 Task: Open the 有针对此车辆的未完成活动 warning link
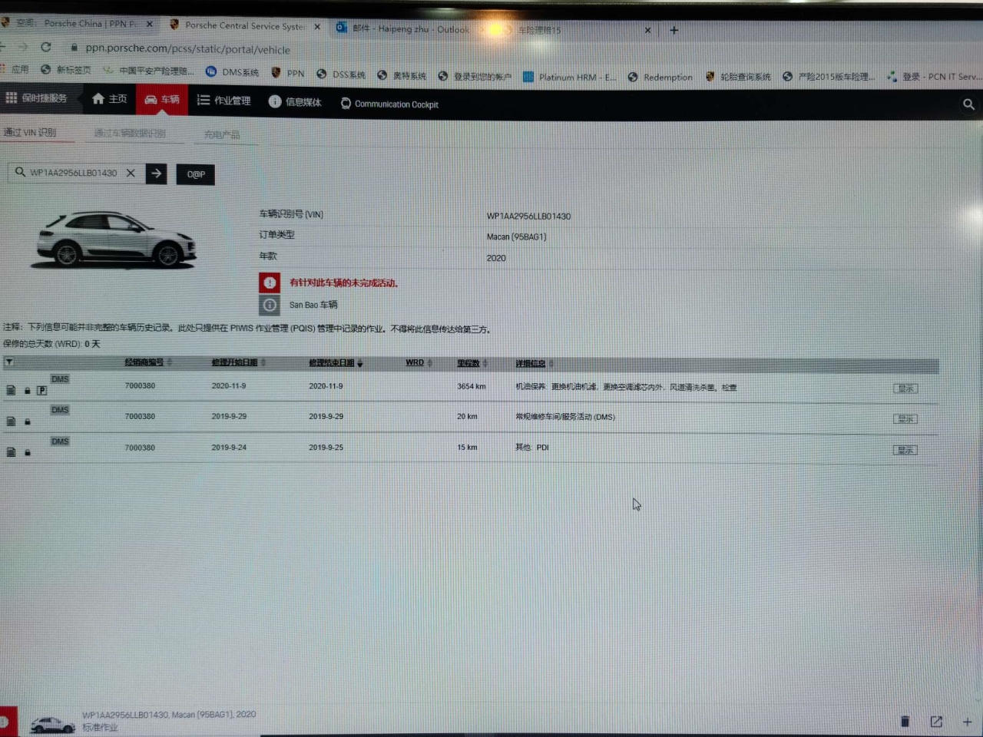[x=343, y=283]
